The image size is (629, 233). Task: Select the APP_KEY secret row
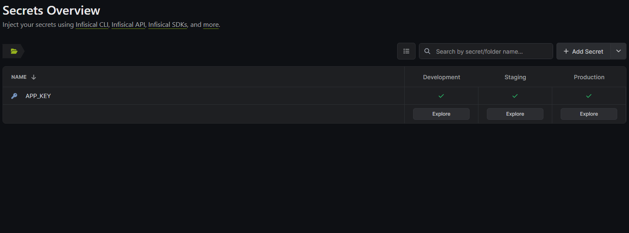[x=38, y=96]
